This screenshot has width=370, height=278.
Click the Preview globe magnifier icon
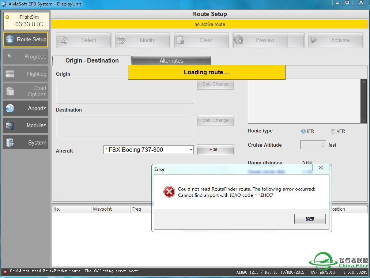coord(239,40)
